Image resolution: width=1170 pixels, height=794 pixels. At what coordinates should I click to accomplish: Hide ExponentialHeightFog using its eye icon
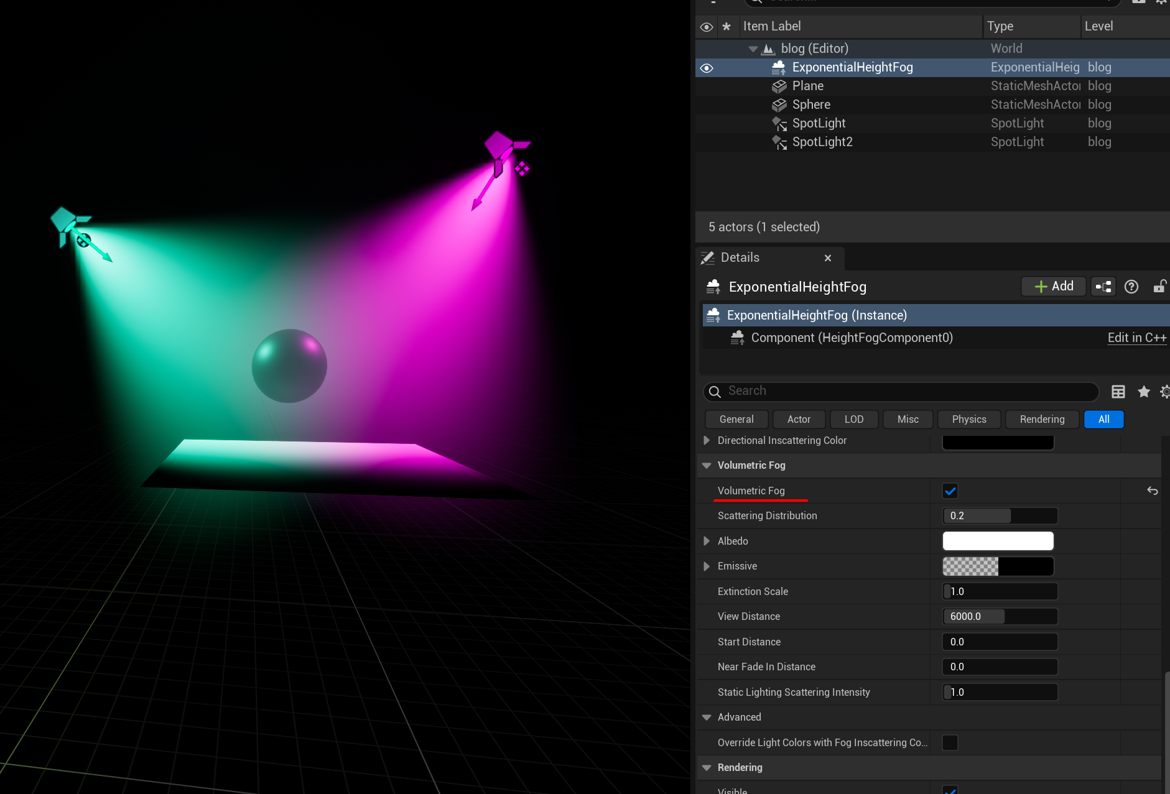(x=707, y=68)
